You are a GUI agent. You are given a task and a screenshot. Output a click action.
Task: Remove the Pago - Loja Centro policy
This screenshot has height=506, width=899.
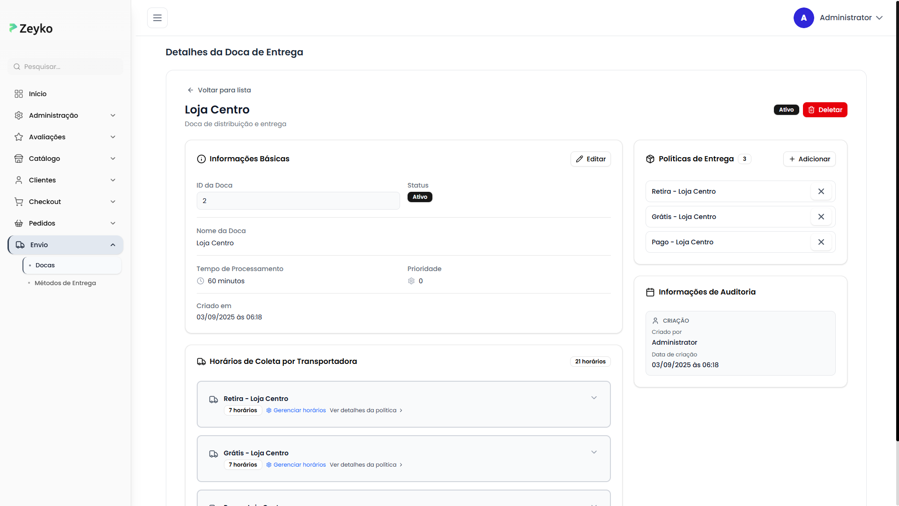tap(821, 242)
